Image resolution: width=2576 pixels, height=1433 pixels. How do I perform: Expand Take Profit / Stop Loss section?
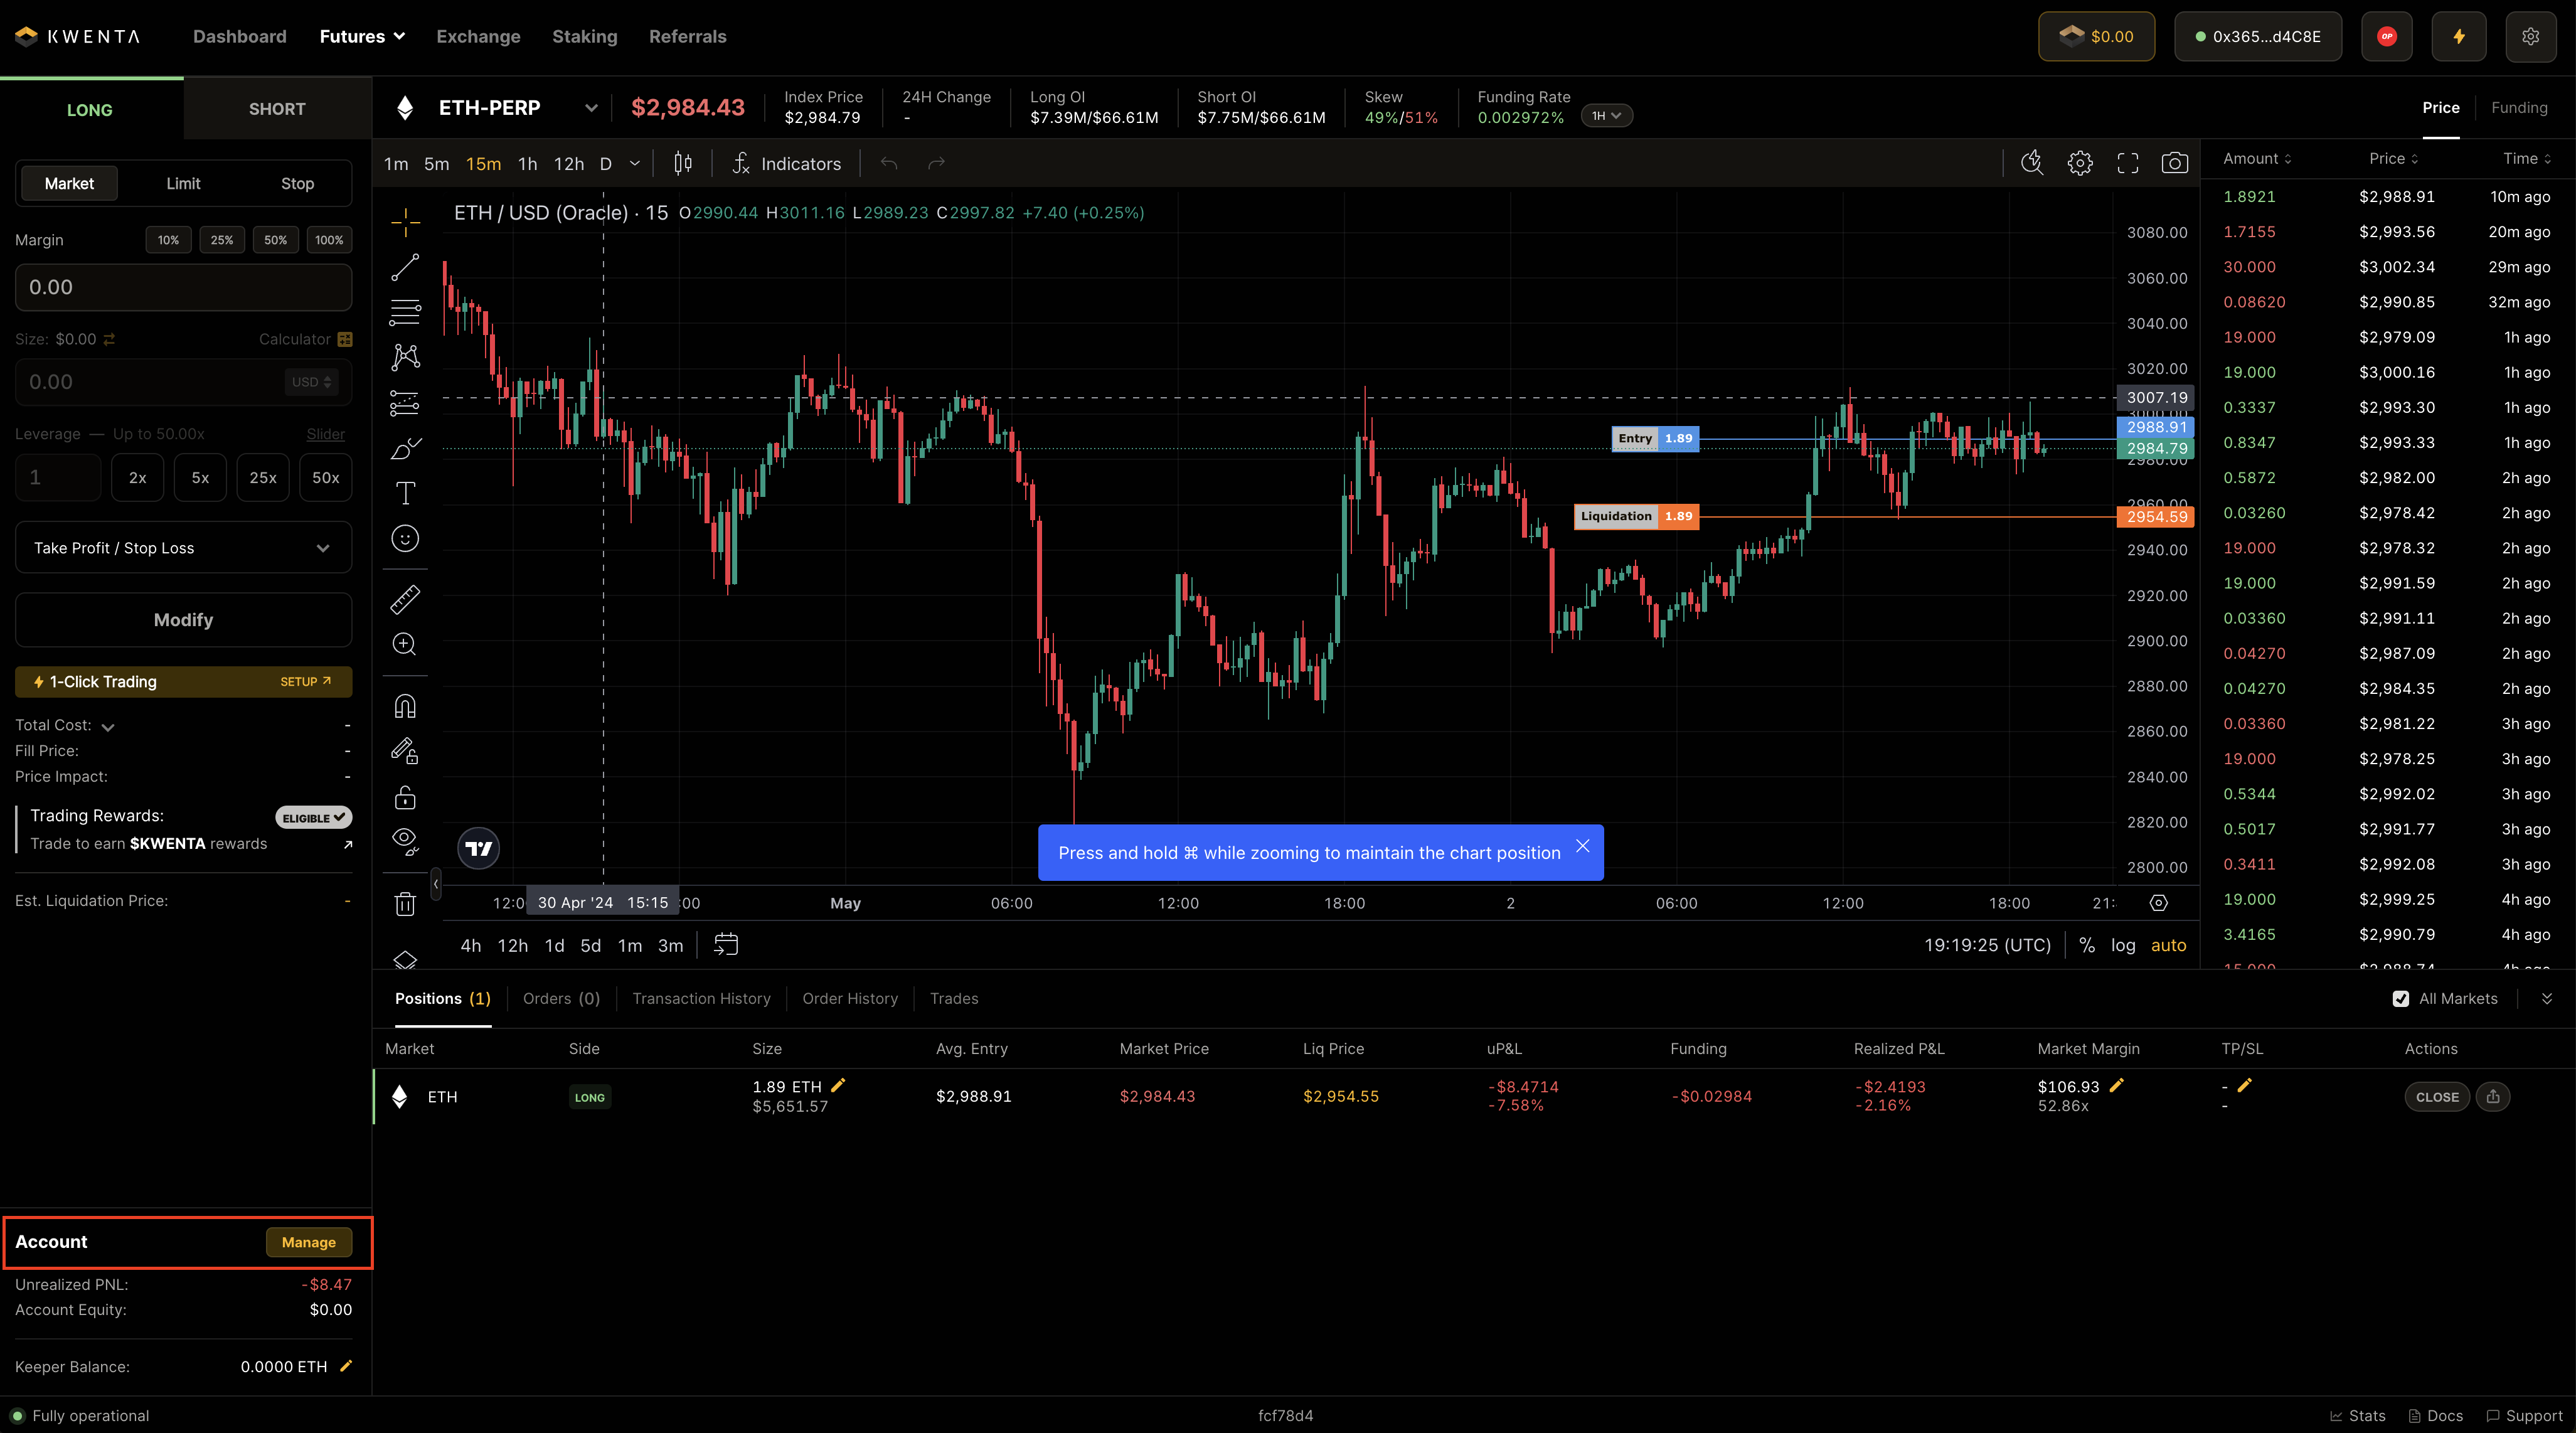184,548
